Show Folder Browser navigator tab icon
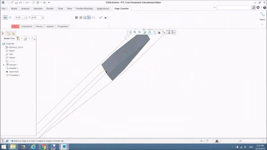Image resolution: width=267 pixels, height=150 pixels. 8,33
